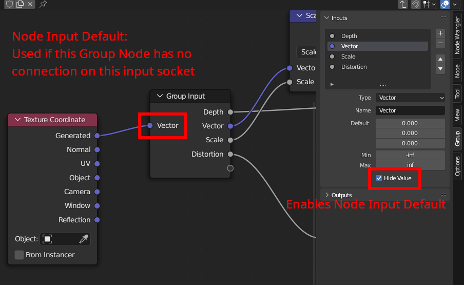The image size is (464, 285).
Task: Remove the selected input with the minus button
Action: point(440,43)
